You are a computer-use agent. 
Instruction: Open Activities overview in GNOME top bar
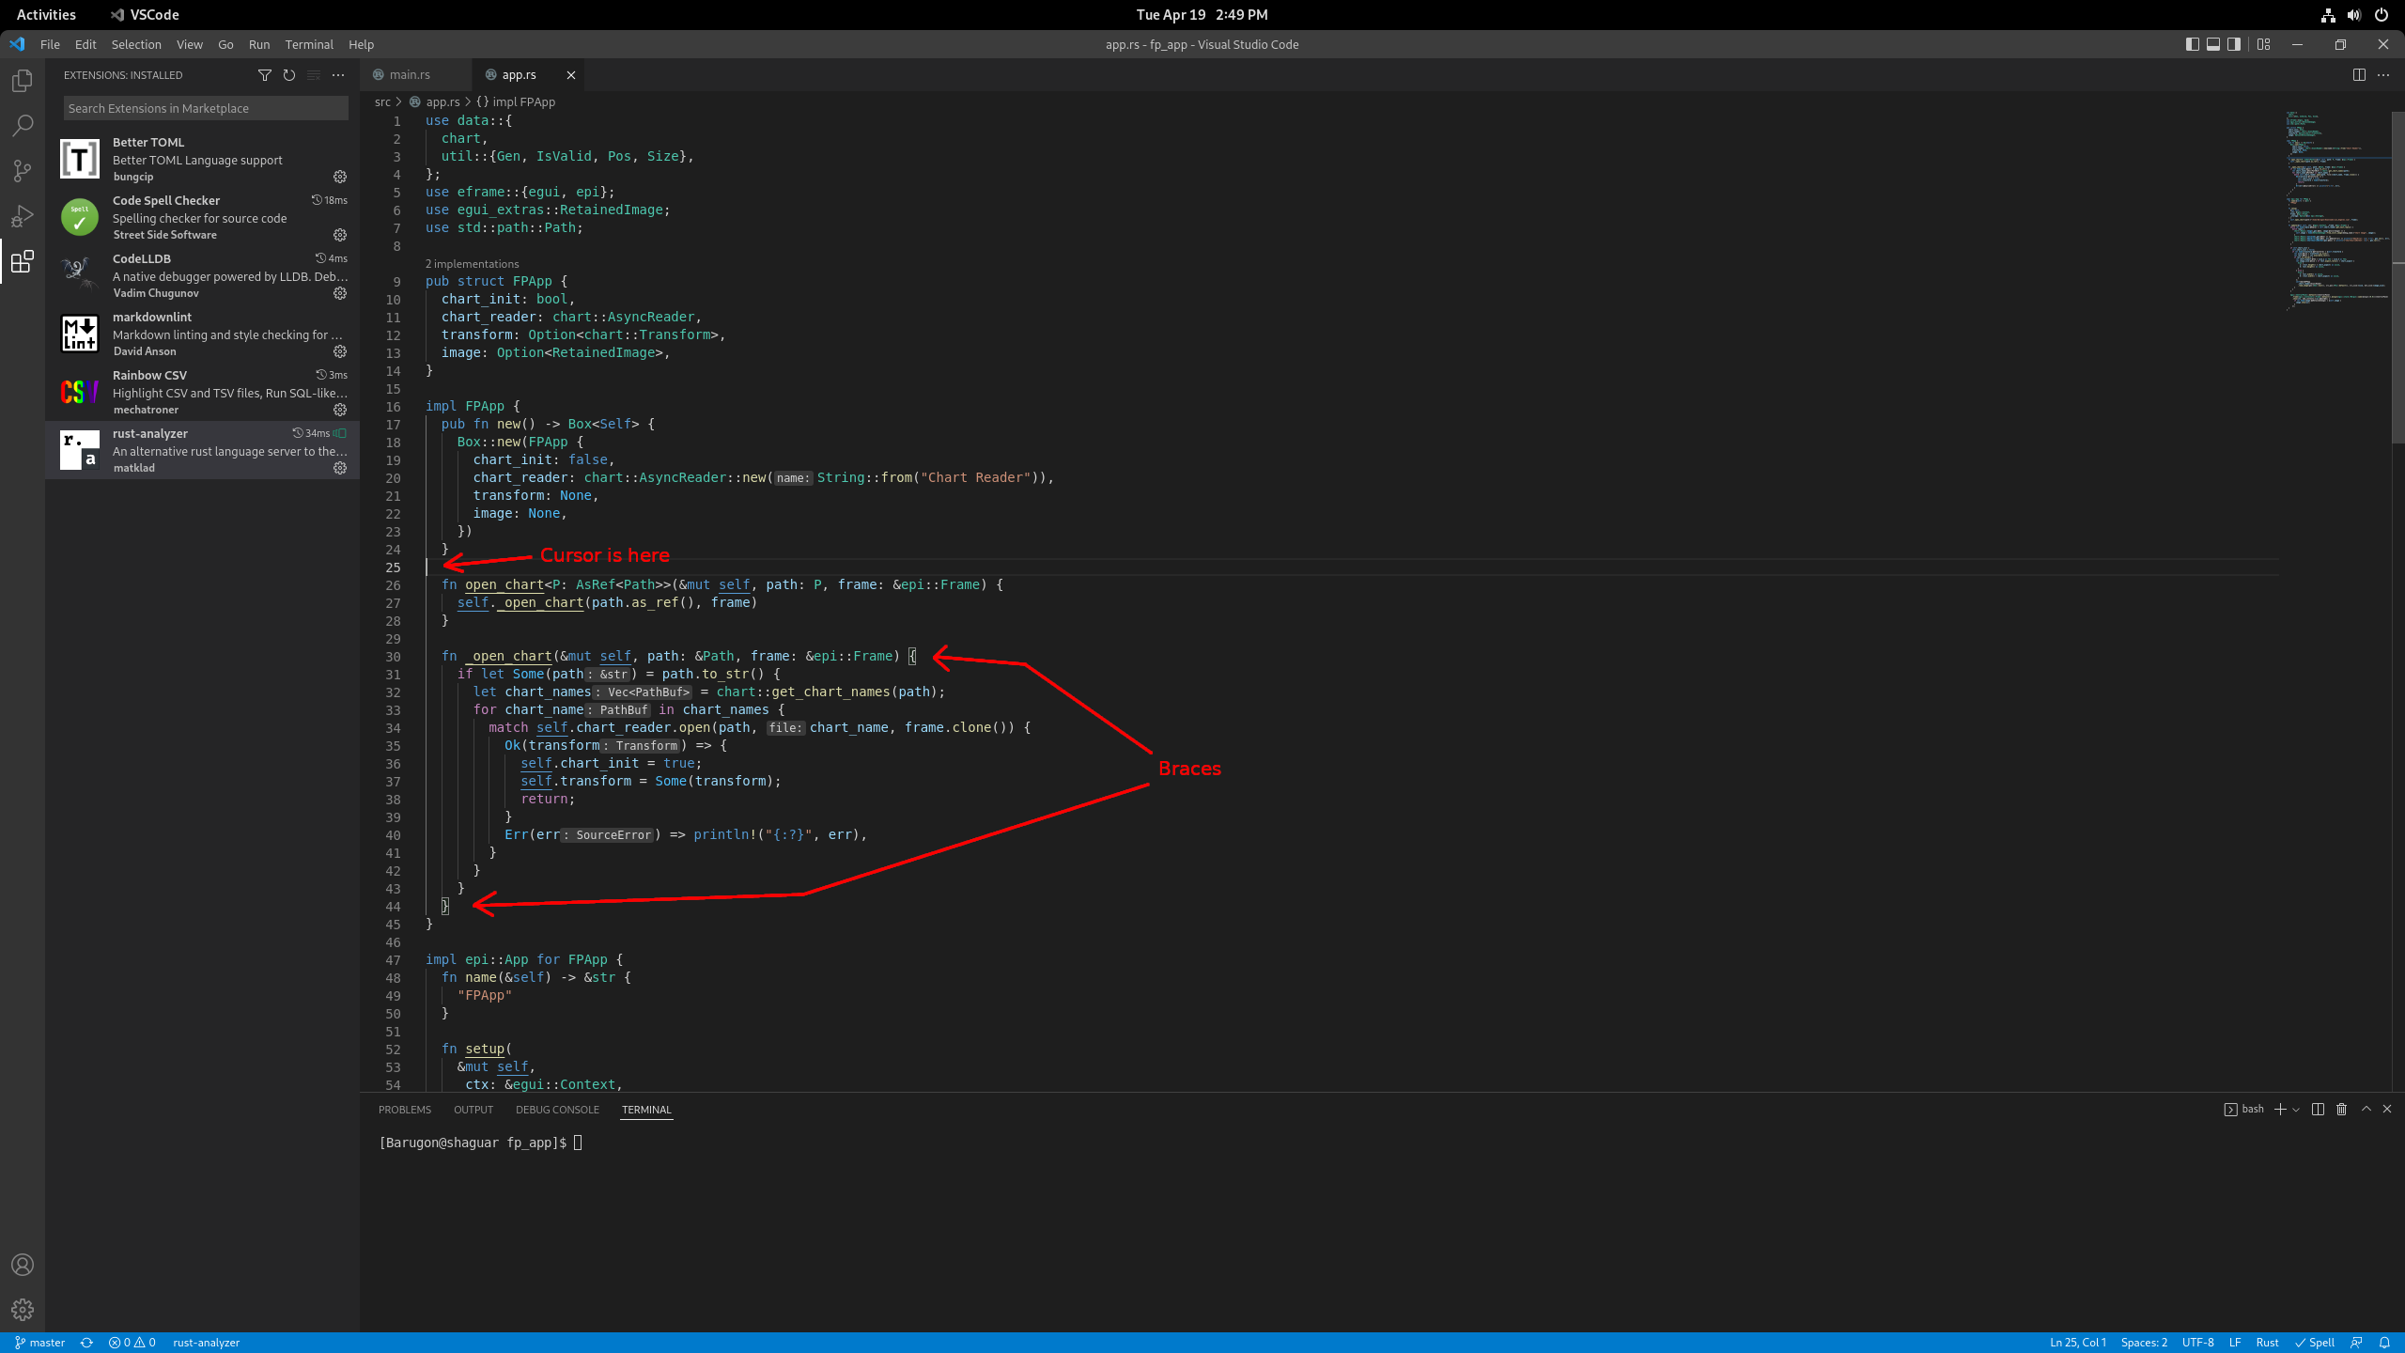[x=46, y=14]
